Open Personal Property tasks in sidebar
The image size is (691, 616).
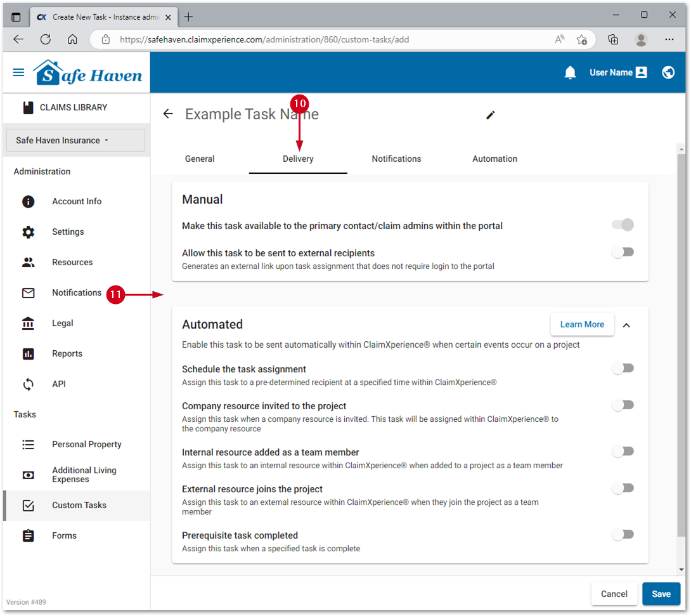click(x=86, y=445)
